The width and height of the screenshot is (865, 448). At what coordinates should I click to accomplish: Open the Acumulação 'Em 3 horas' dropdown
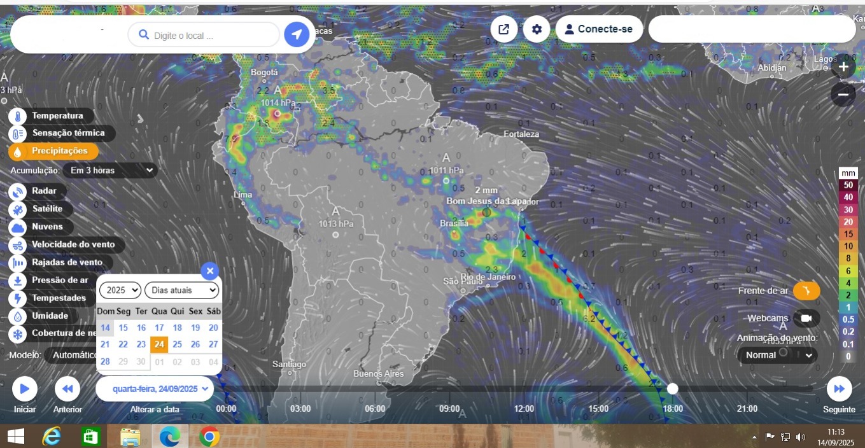(x=110, y=170)
